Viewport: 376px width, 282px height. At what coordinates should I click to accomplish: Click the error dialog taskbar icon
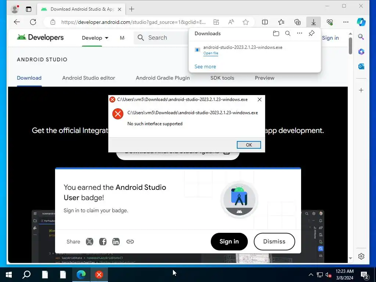[99, 275]
